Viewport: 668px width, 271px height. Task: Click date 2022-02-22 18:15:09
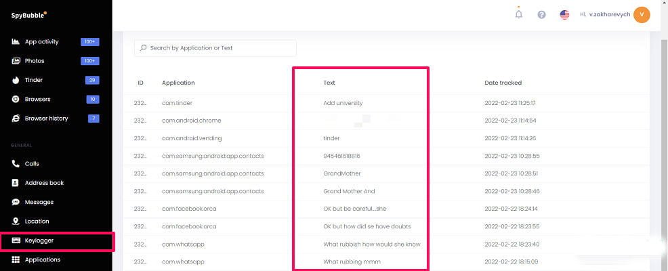coord(512,262)
